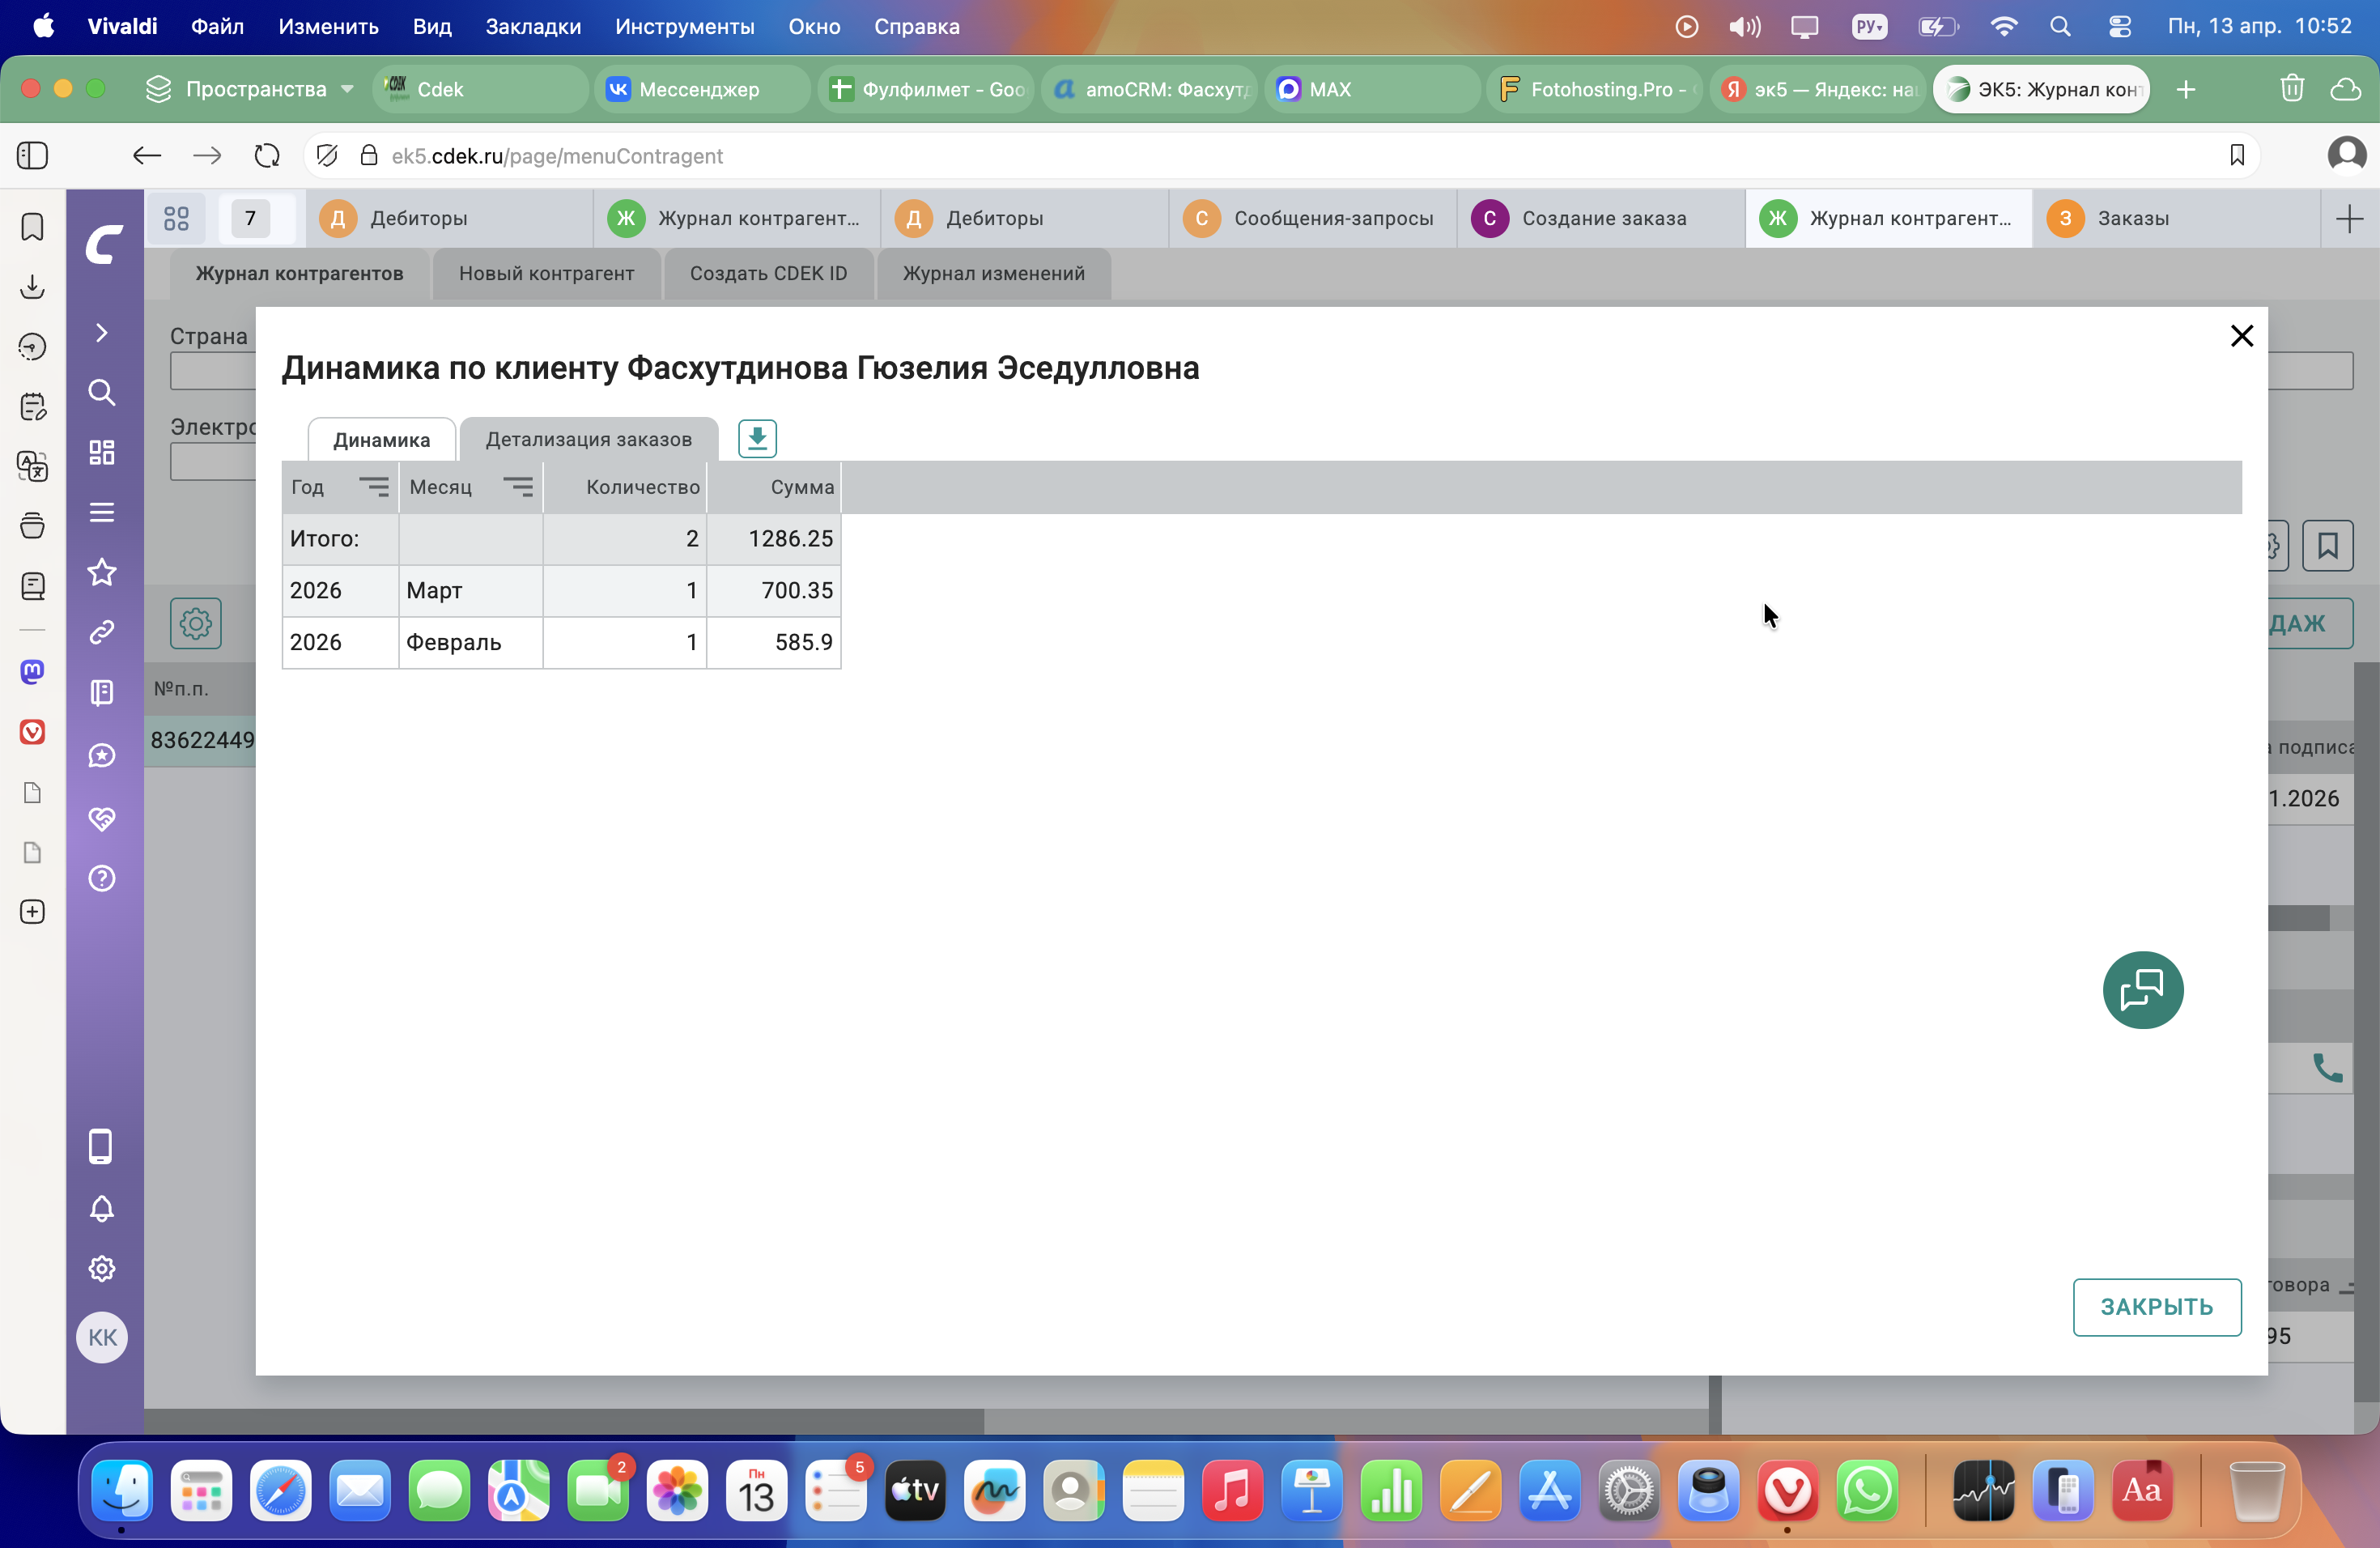Expand the purple sidebar with chevron arrow
Screen dimensions: 2380x1548
point(102,332)
